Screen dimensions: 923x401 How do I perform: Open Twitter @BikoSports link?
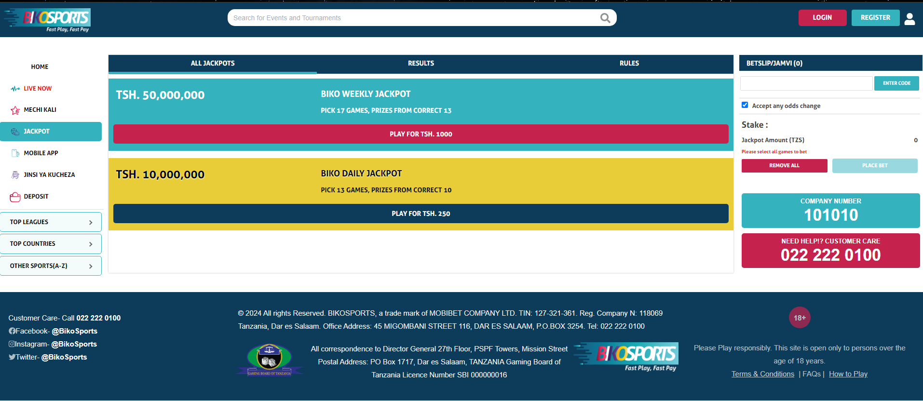click(x=64, y=357)
